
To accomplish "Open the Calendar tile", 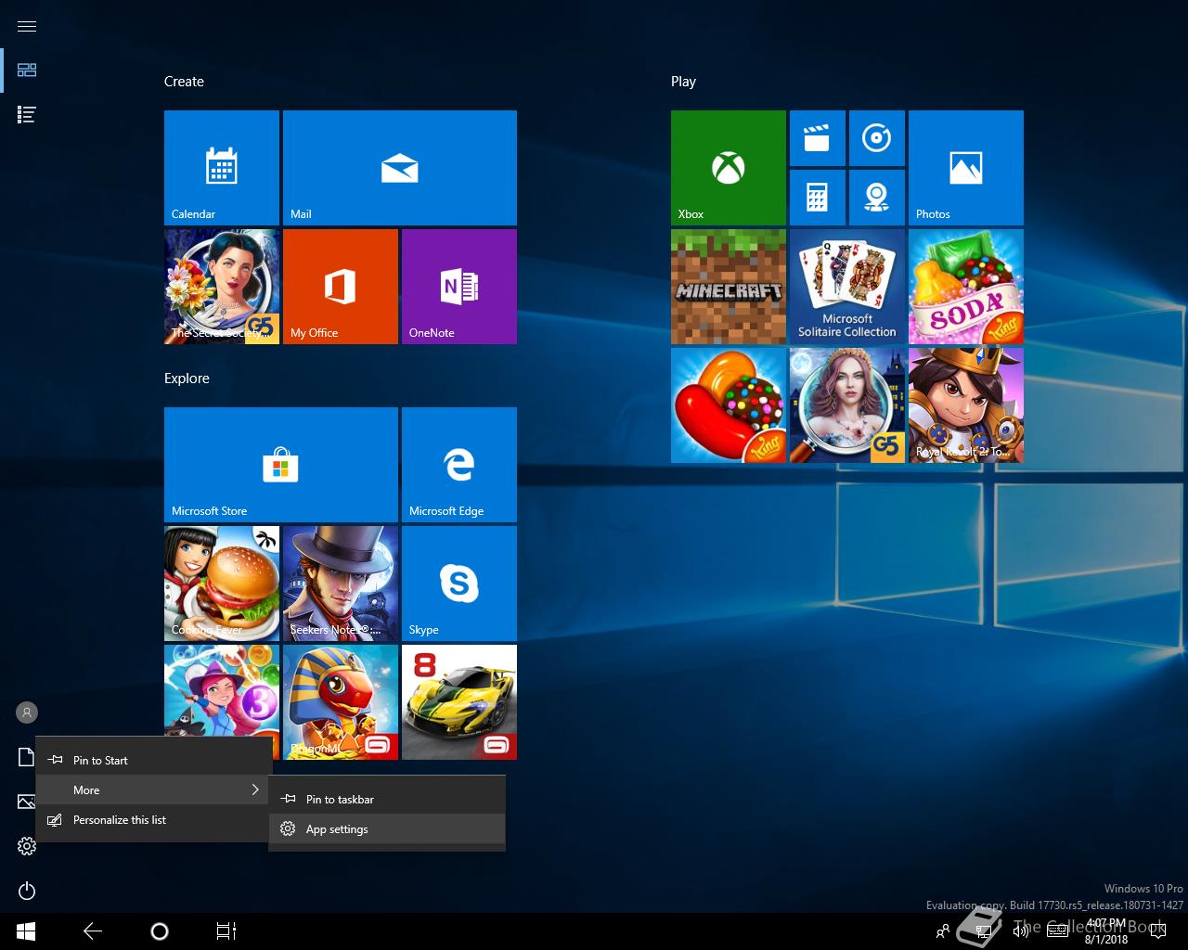I will (x=222, y=168).
